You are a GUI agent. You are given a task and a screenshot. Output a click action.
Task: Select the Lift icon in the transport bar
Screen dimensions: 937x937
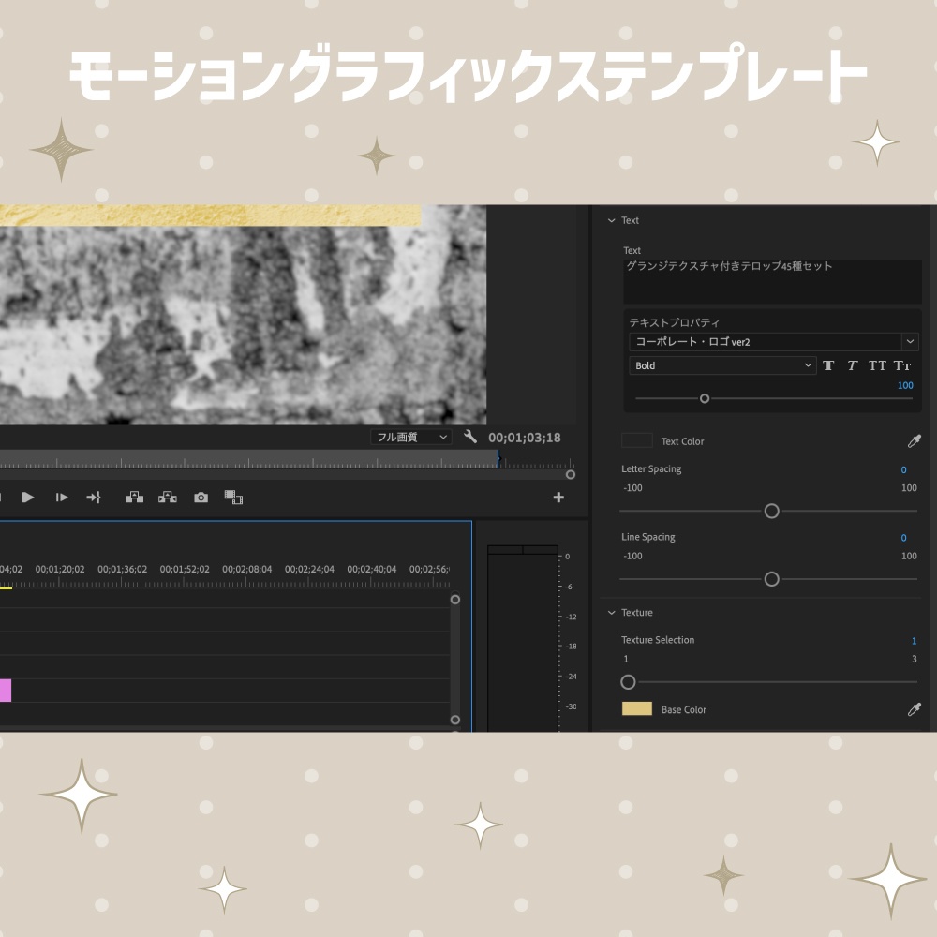tap(134, 498)
